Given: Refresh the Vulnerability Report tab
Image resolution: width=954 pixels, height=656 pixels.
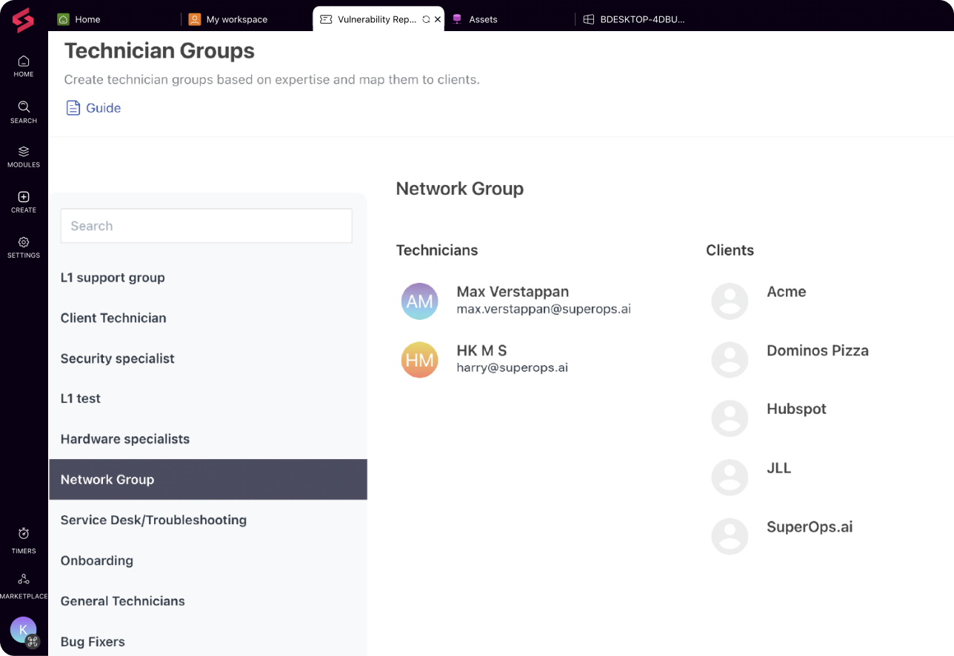Looking at the screenshot, I should click(425, 19).
